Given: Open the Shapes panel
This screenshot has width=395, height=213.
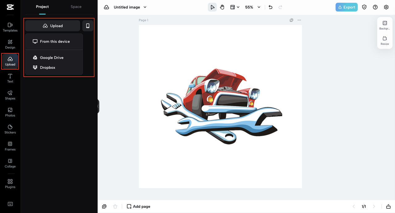Looking at the screenshot, I should pos(10,95).
